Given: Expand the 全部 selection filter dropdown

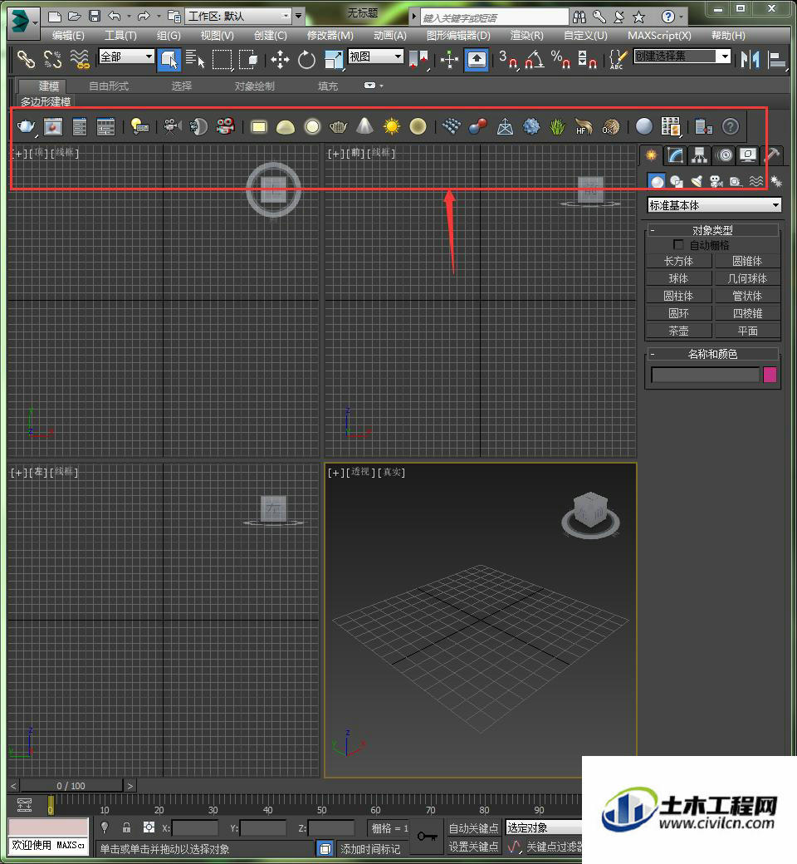Looking at the screenshot, I should (126, 56).
